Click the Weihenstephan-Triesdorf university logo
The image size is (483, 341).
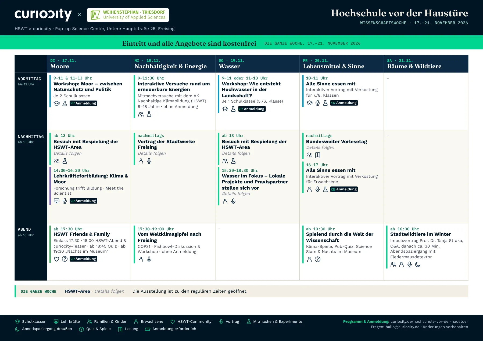coord(128,15)
